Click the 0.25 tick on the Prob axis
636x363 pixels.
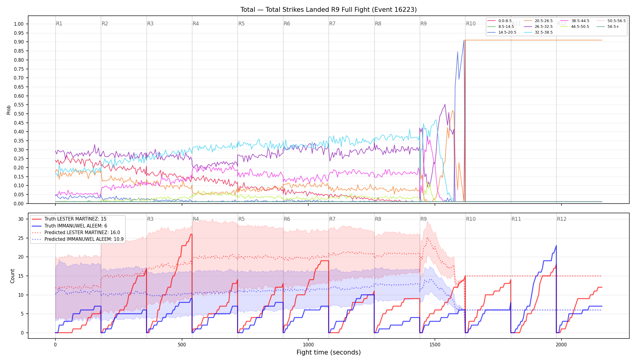(19, 159)
